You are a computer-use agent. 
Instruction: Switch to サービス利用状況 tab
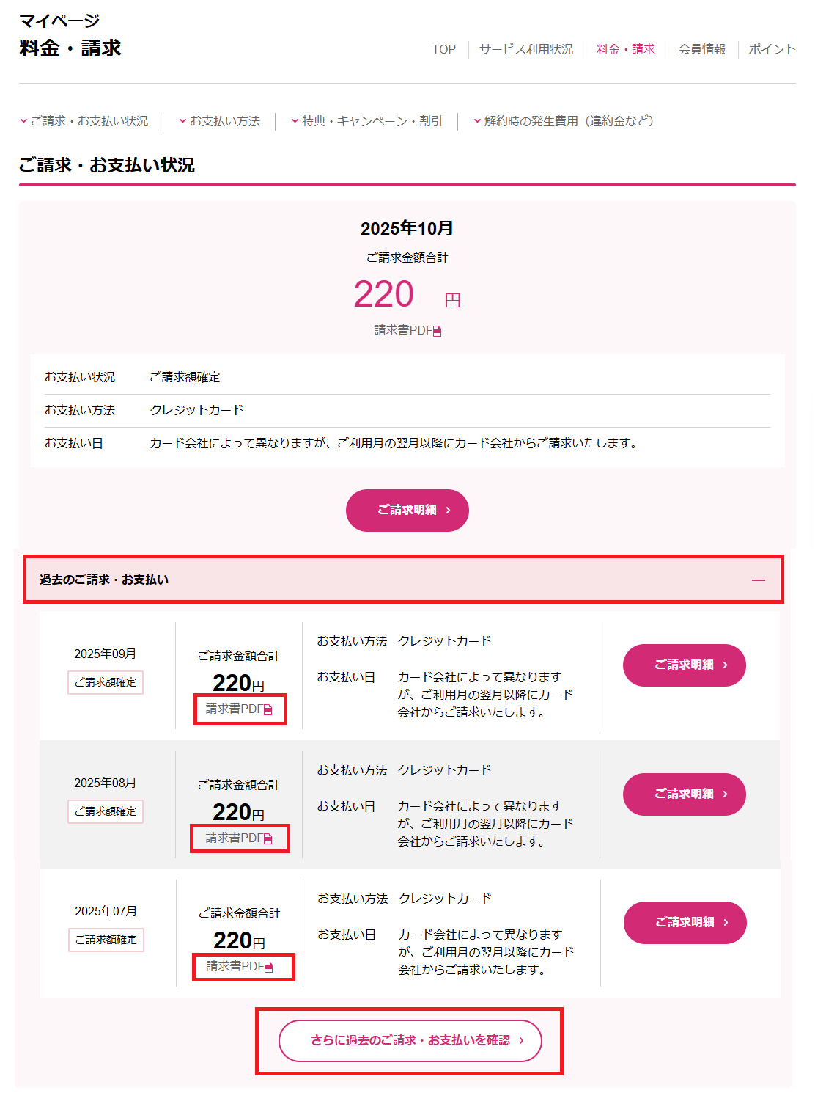point(526,49)
